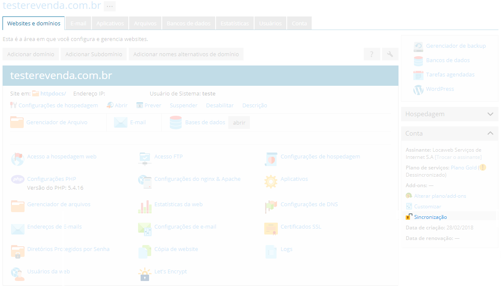Click the Estatísticas da web chart icon
The height and width of the screenshot is (289, 501).
tap(145, 207)
